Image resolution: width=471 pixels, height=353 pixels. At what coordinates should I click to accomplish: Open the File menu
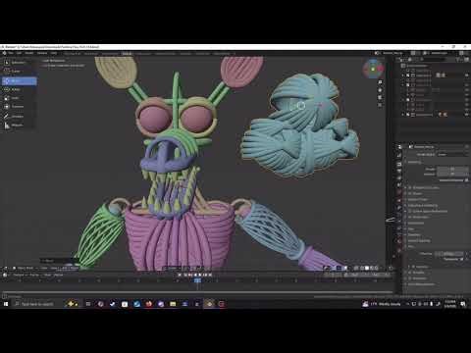pos(11,53)
